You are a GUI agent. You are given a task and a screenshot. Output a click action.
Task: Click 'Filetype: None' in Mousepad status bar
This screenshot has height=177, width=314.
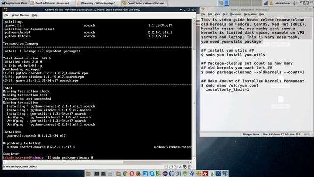[x=251, y=134]
